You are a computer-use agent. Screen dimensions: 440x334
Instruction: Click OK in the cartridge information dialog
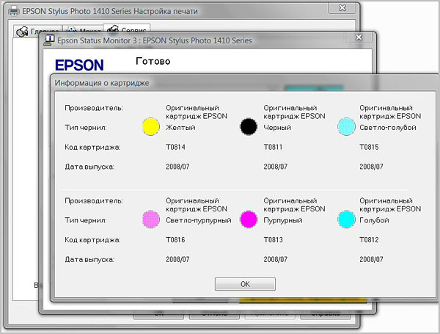(x=245, y=284)
